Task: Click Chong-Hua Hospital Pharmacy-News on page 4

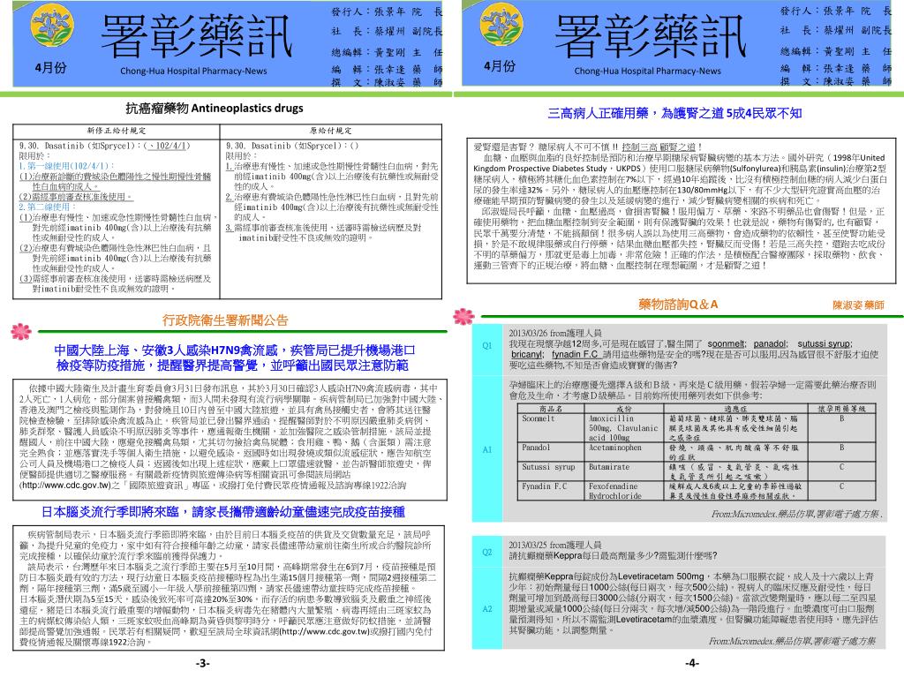Action: tap(647, 71)
